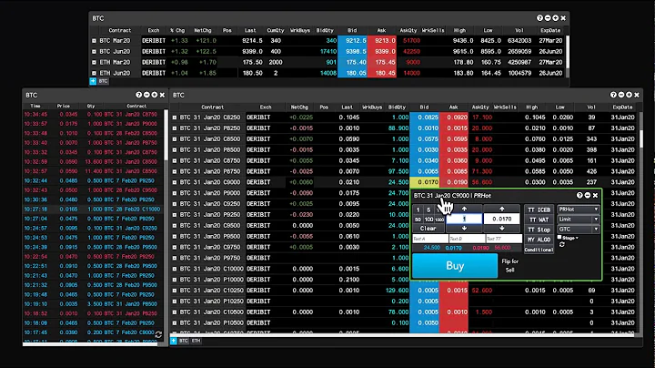Toggle the ETH Jun20 row selector square

tap(94, 73)
